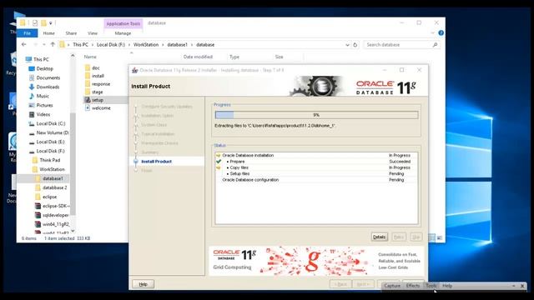This screenshot has height=300, width=534.
Task: Sort file list by Type column
Action: pos(234,57)
